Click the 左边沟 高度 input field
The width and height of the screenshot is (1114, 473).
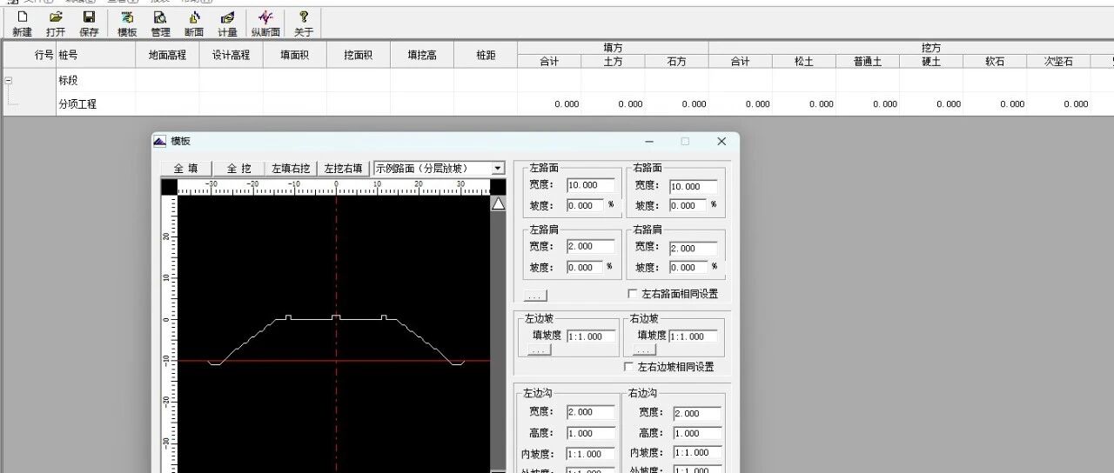[x=590, y=433]
